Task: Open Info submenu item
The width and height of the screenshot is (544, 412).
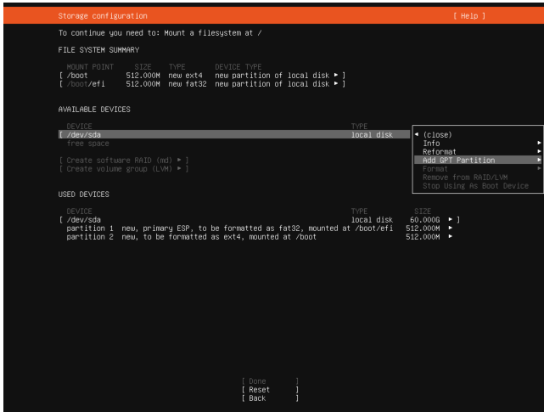Action: [x=431, y=143]
